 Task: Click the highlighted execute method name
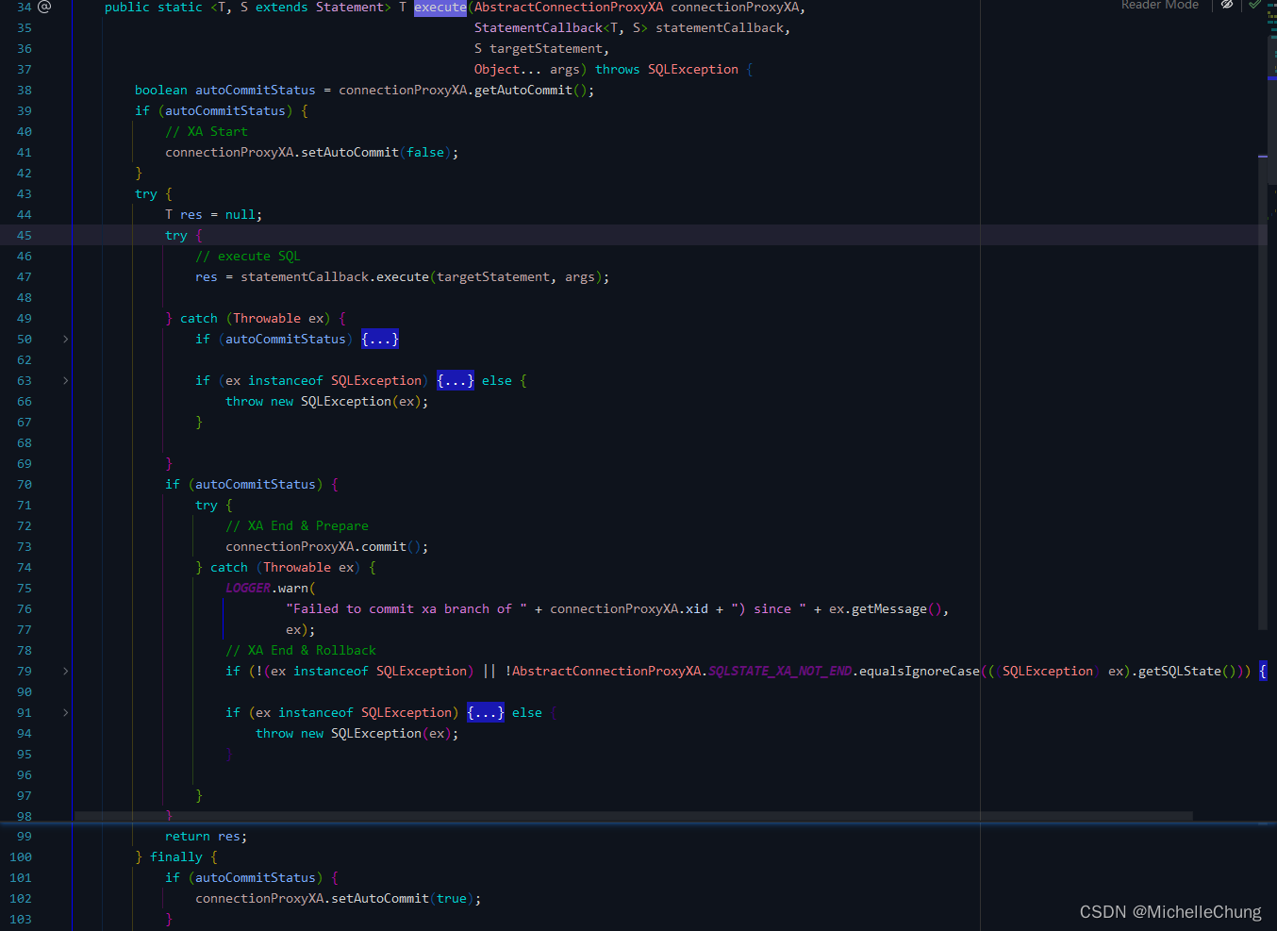pyautogui.click(x=440, y=7)
